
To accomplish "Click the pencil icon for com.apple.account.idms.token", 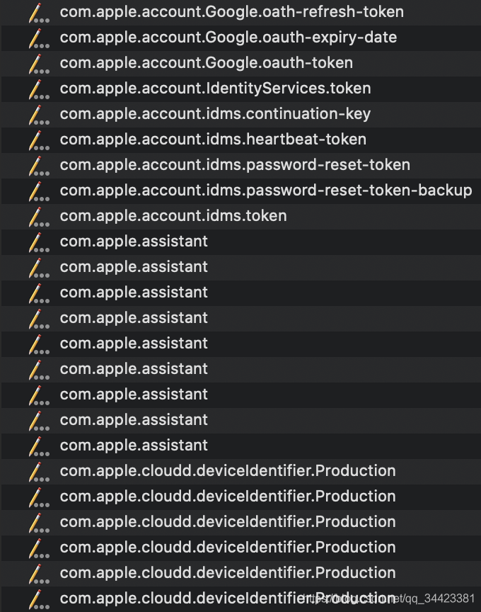I will pyautogui.click(x=39, y=217).
